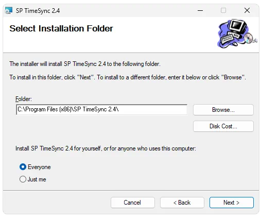This screenshot has height=217, width=261.
Task: Open the Browse folder dialog
Action: 223,110
